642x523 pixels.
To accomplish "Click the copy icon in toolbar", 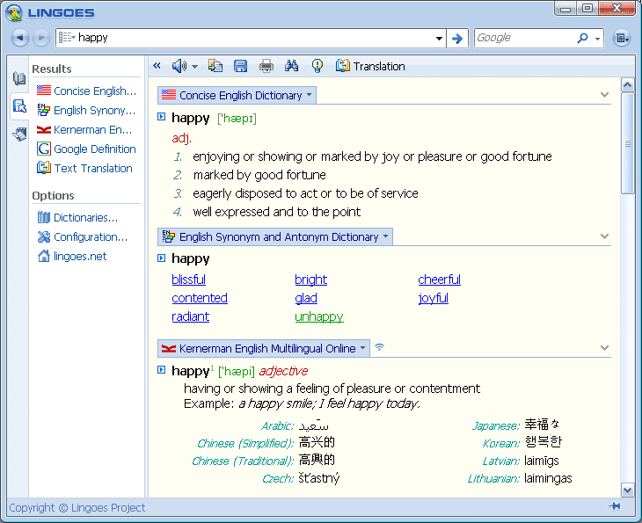I will click(215, 66).
